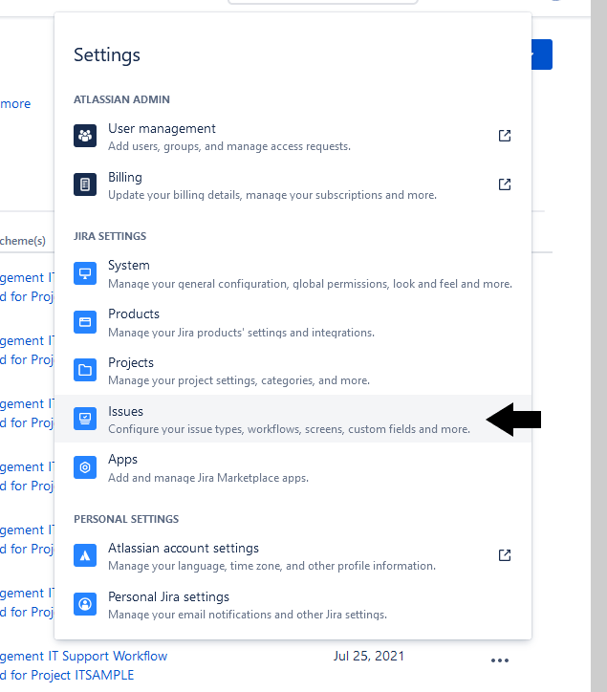Click 'Add and manage Jira Marketplace apps.' text

[x=208, y=478]
